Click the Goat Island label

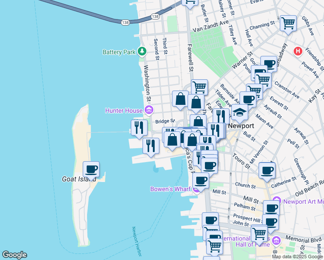pyautogui.click(x=79, y=179)
